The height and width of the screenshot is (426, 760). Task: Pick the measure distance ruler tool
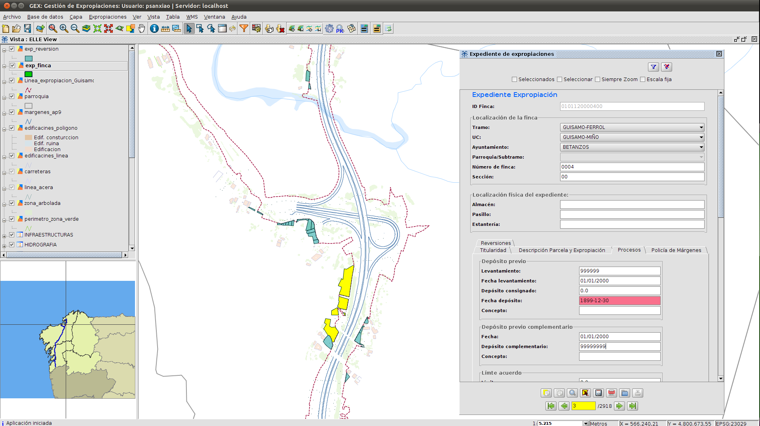click(165, 28)
